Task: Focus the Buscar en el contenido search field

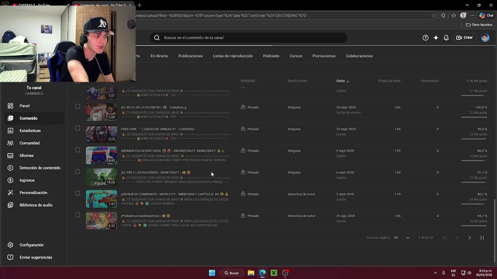Action: click(x=248, y=38)
